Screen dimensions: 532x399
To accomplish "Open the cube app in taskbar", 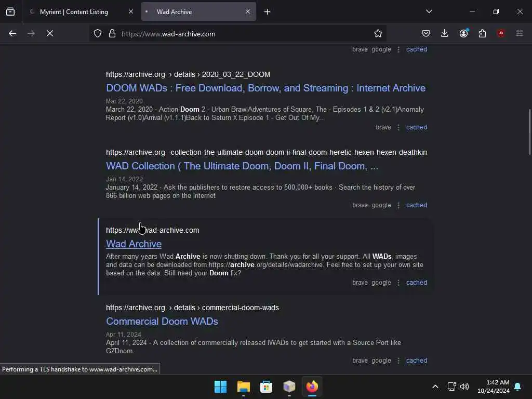I will [x=289, y=387].
